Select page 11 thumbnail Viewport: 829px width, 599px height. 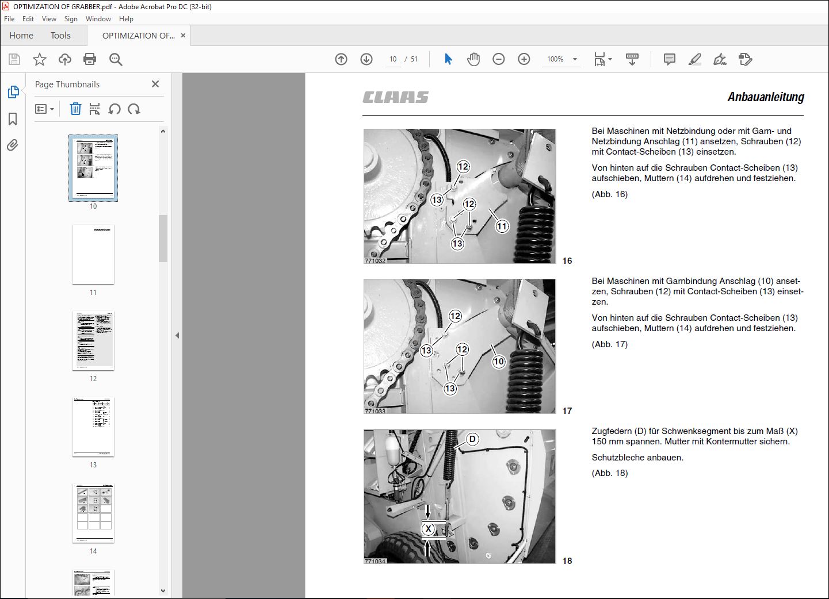(93, 255)
